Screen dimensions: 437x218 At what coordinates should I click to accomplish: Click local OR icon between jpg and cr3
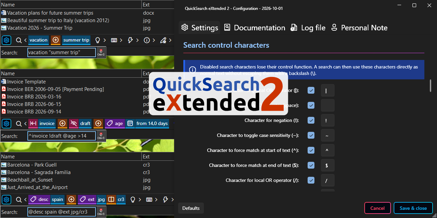(x=111, y=200)
